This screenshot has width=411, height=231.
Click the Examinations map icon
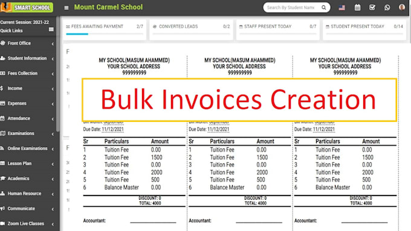2,133
